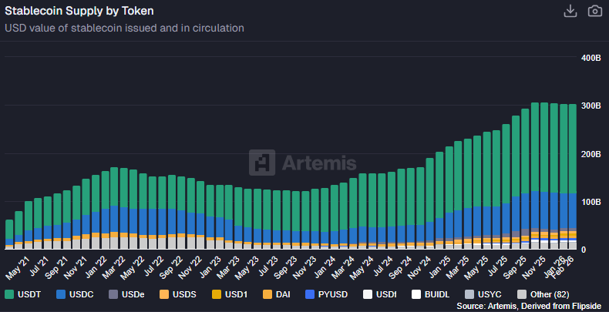This screenshot has width=609, height=312.
Task: Click the bar above Nov '25
Action: [544, 176]
